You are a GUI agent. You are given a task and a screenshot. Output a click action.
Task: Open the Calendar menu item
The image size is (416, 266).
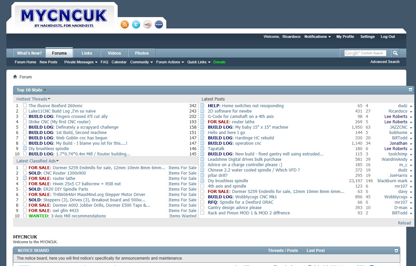pos(119,62)
